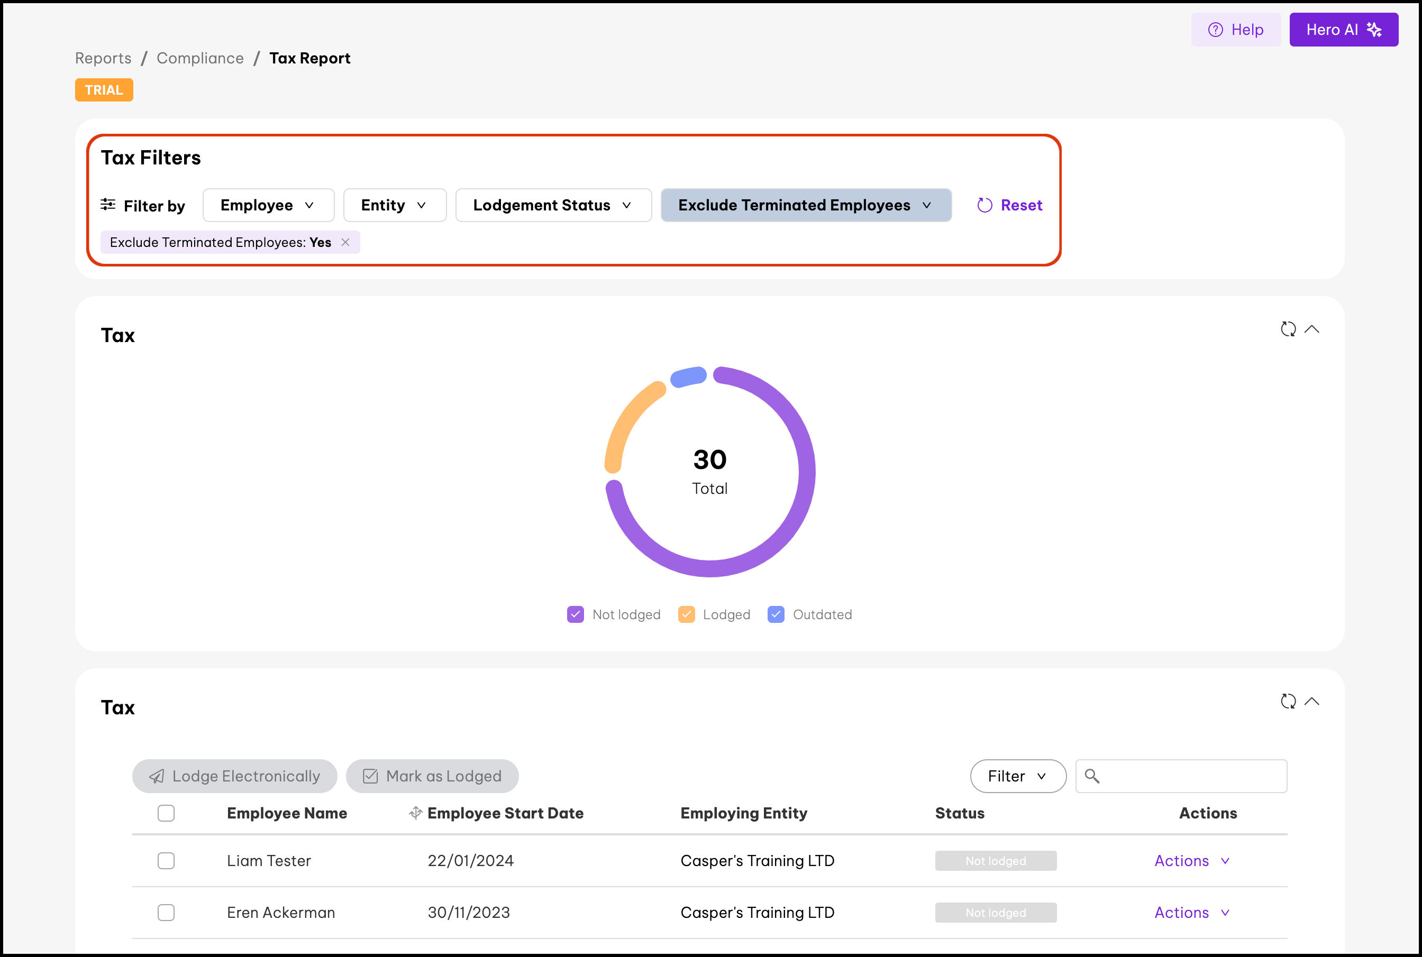Click the refresh icon in Tax chart panel

[1288, 329]
